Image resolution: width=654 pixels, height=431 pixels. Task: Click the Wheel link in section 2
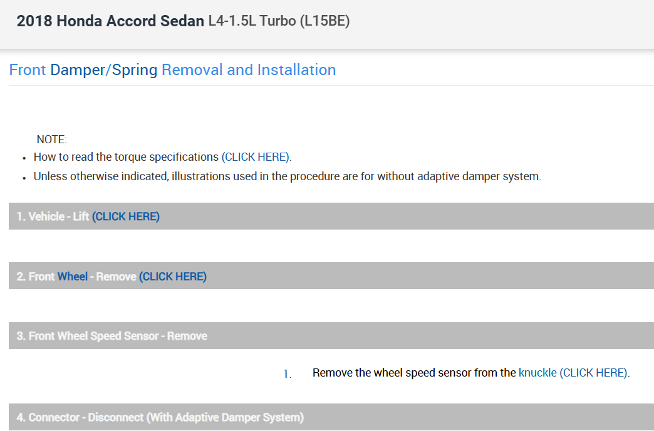click(x=73, y=276)
